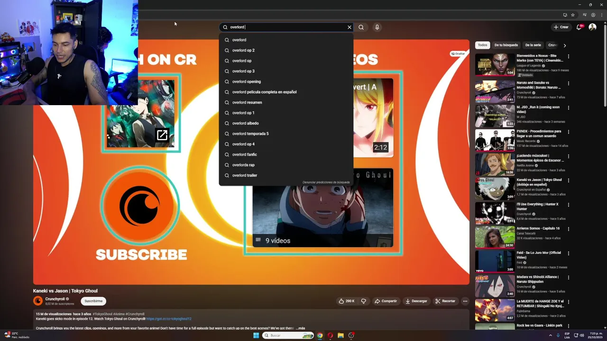Open the Crunchyroll channel avatar below the video
607x341 pixels.
click(x=38, y=301)
